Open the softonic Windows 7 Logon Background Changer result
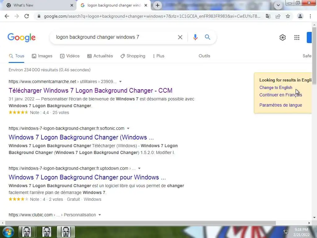Viewport: 317px width, 238px height. pyautogui.click(x=81, y=137)
